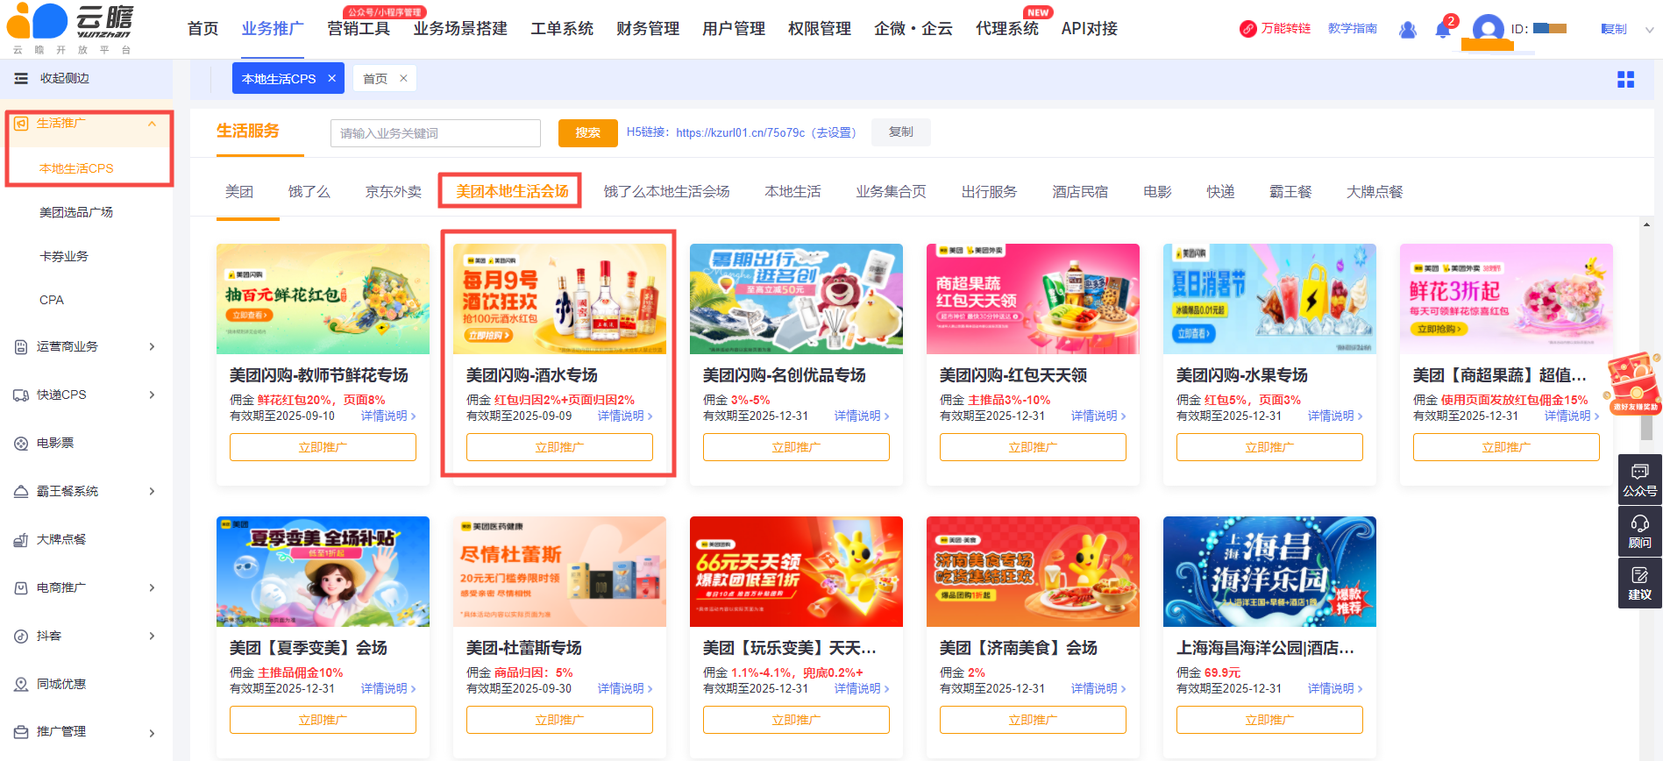Collapse the 生活推广 menu chevron
This screenshot has width=1663, height=761.
152,124
